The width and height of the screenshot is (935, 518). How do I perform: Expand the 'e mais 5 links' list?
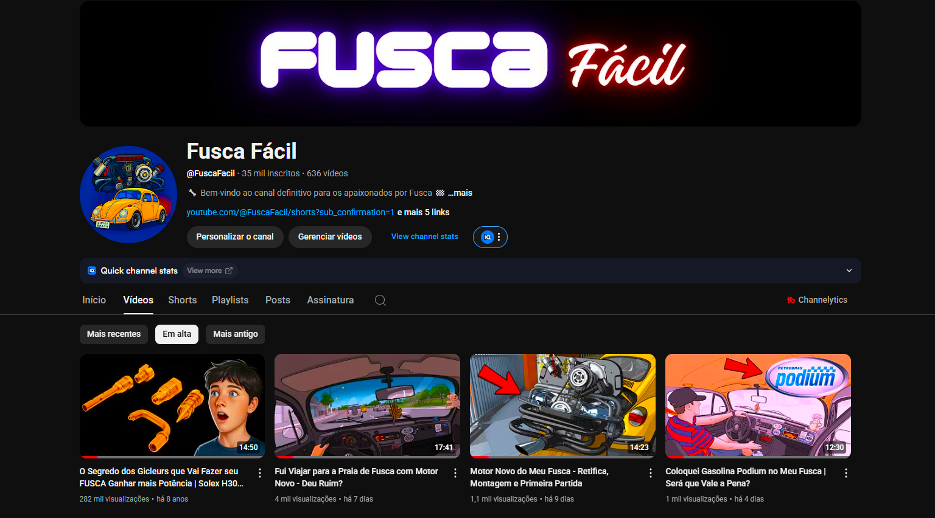click(423, 212)
